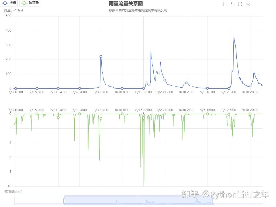Click the circular marker on the 9/18 flow curve
Screen dimensions: 276x207
(250, 86)
